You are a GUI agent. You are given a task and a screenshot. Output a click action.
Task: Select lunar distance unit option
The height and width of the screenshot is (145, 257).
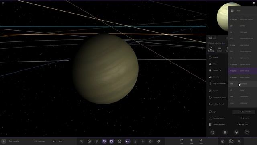coord(243,52)
